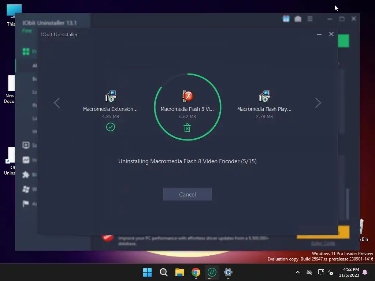Click the IObit Uninstaller dialog title

click(x=59, y=34)
